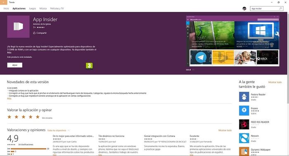Click the PEGI 3 age rating badge
The height and width of the screenshot is (156, 289).
[89, 66]
